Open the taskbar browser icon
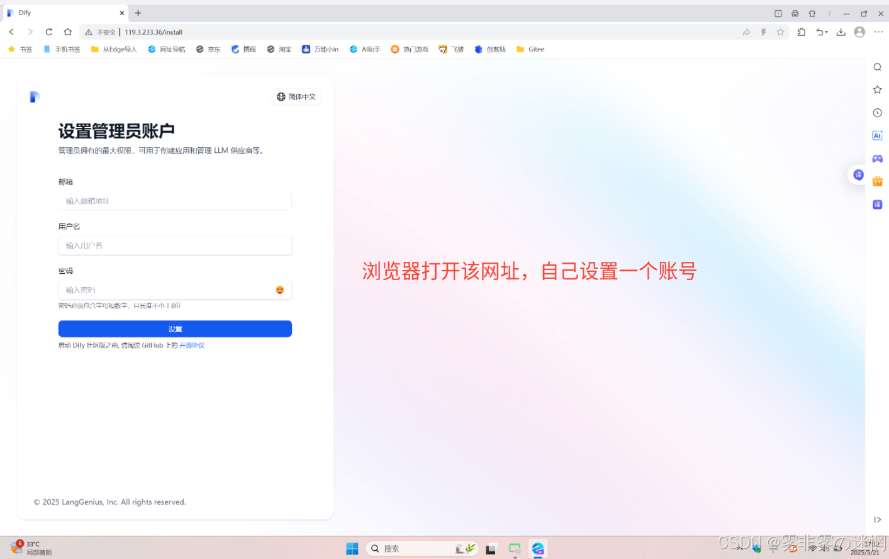The height and width of the screenshot is (559, 889). (538, 548)
